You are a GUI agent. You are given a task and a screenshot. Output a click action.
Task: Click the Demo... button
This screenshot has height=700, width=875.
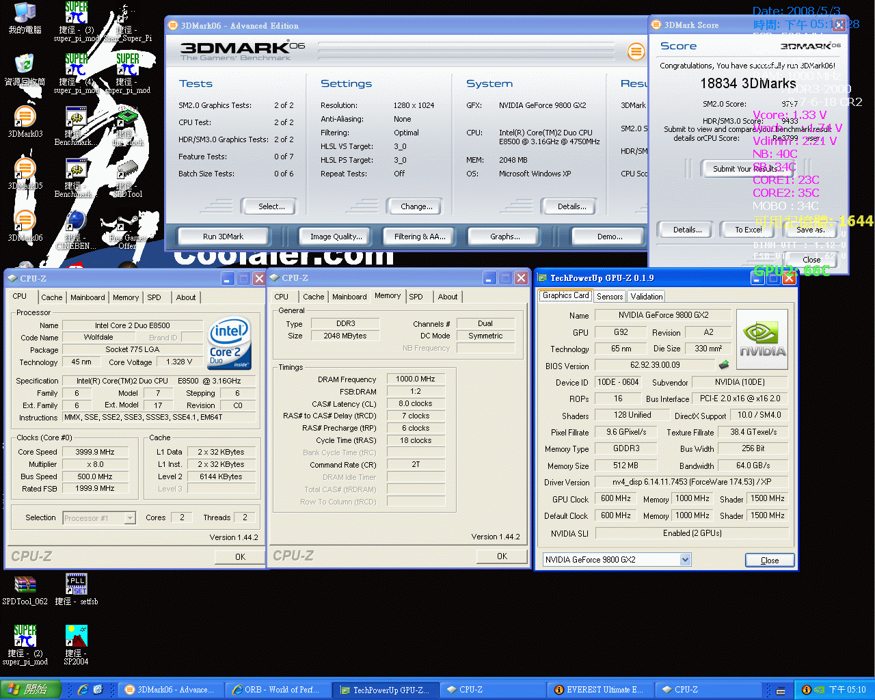point(609,237)
